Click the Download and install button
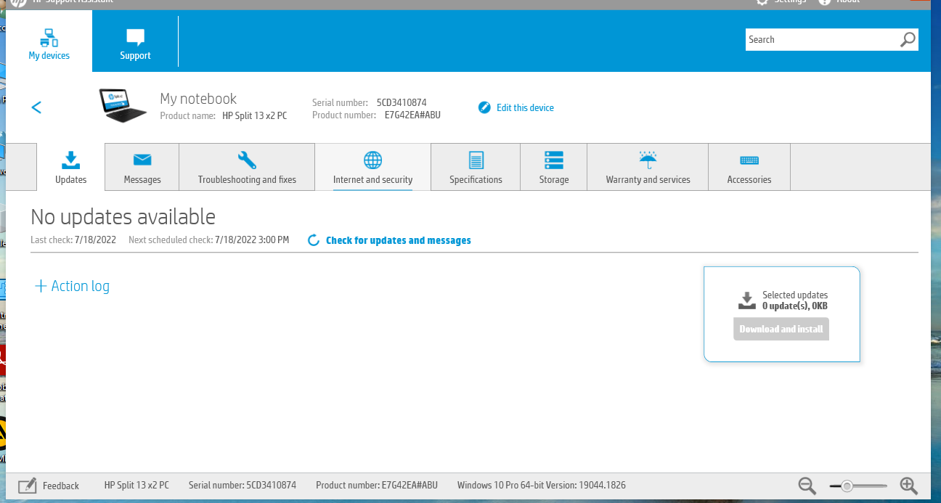This screenshot has width=941, height=503. coord(781,329)
